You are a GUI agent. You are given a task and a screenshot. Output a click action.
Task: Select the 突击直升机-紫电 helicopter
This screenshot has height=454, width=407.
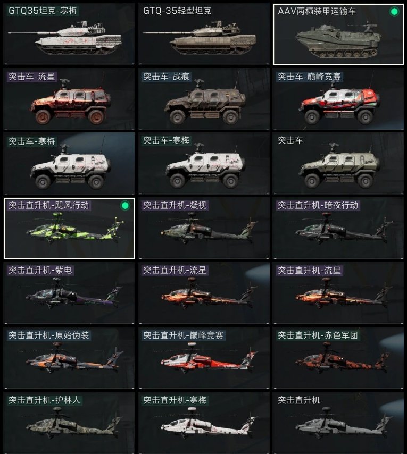click(69, 293)
